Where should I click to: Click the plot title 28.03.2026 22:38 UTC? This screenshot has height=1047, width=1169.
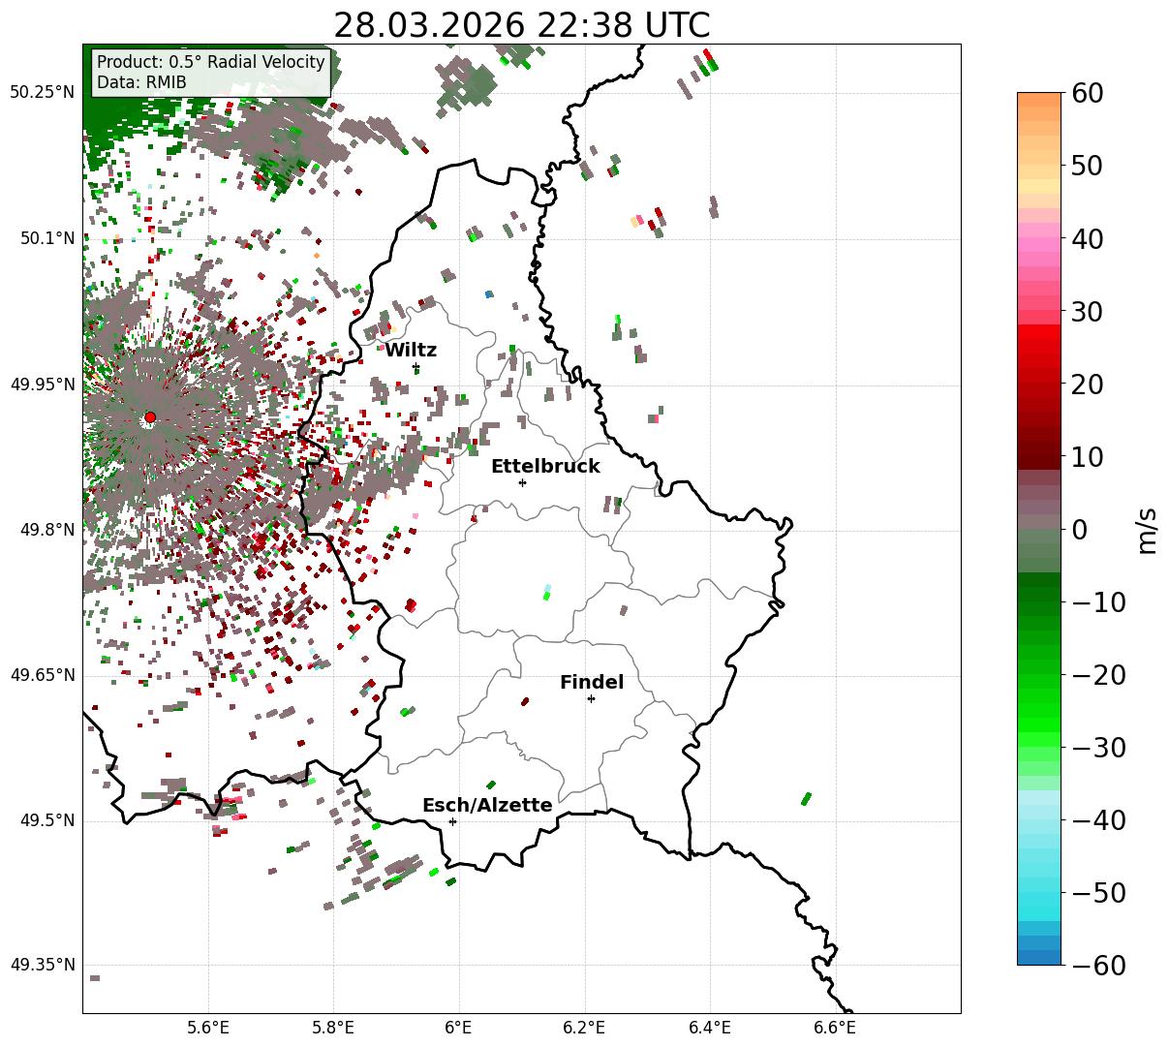coord(521,25)
